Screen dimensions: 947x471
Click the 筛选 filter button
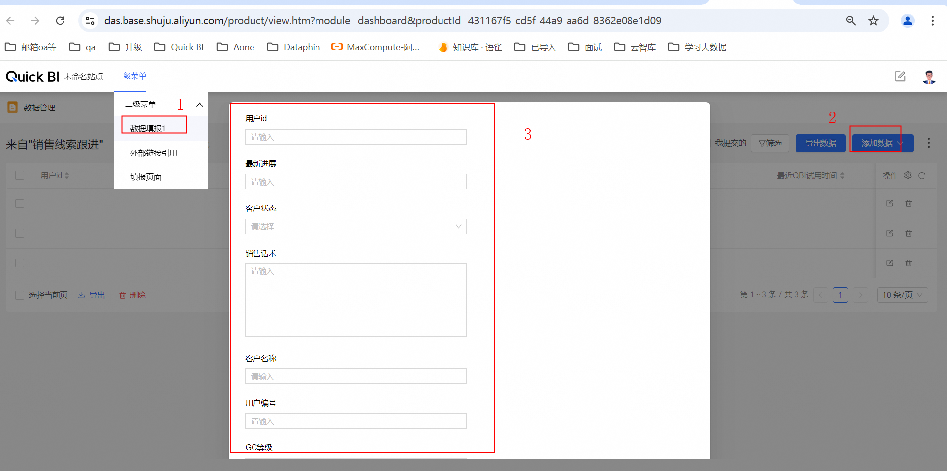point(770,143)
